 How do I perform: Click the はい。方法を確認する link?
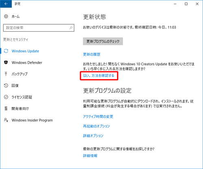click(x=99, y=75)
